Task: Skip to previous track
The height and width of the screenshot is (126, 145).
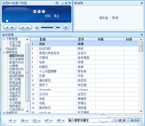Action: click(x=23, y=27)
